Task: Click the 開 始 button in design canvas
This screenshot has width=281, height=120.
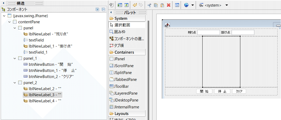Action: click(x=204, y=91)
